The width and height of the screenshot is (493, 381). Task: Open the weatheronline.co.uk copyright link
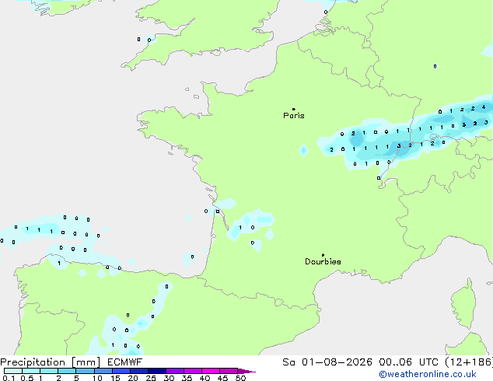point(428,374)
